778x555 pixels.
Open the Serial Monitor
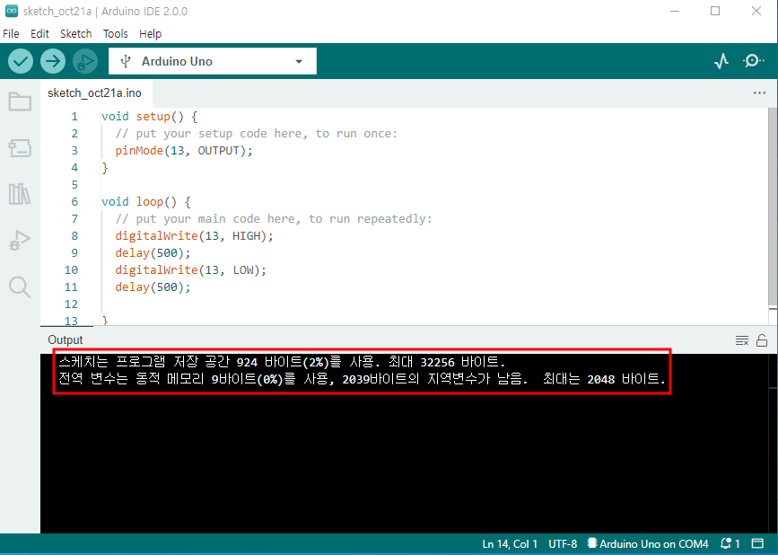coord(753,61)
